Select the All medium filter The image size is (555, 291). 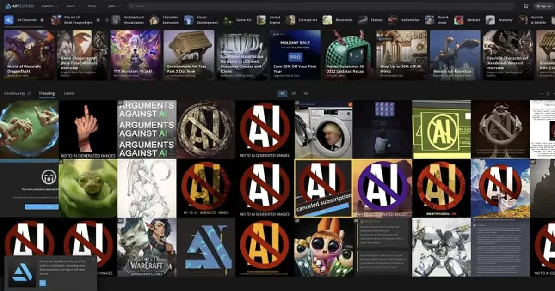click(283, 93)
